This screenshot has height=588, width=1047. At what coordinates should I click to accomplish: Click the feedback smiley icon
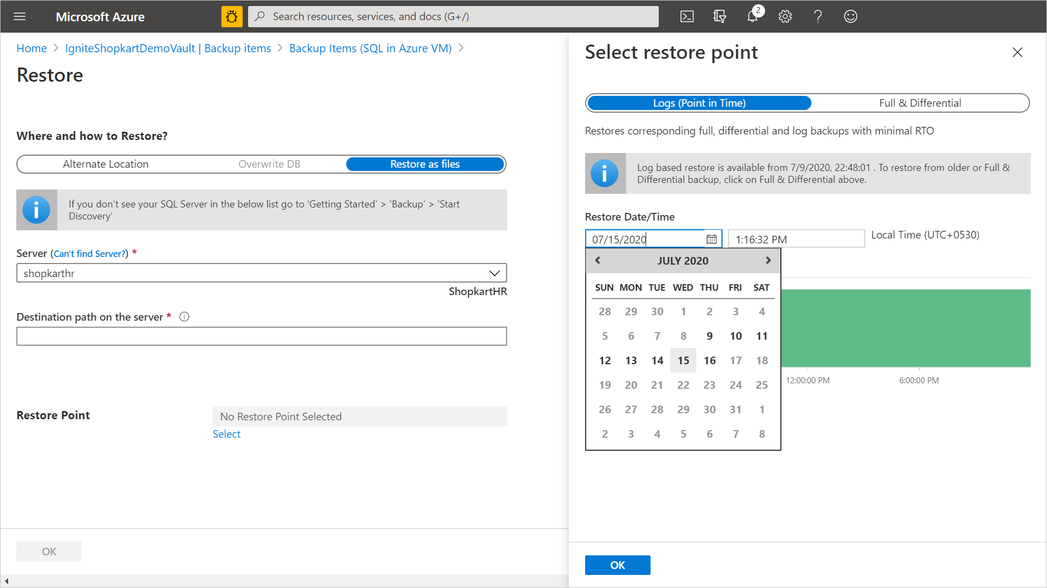pos(851,16)
